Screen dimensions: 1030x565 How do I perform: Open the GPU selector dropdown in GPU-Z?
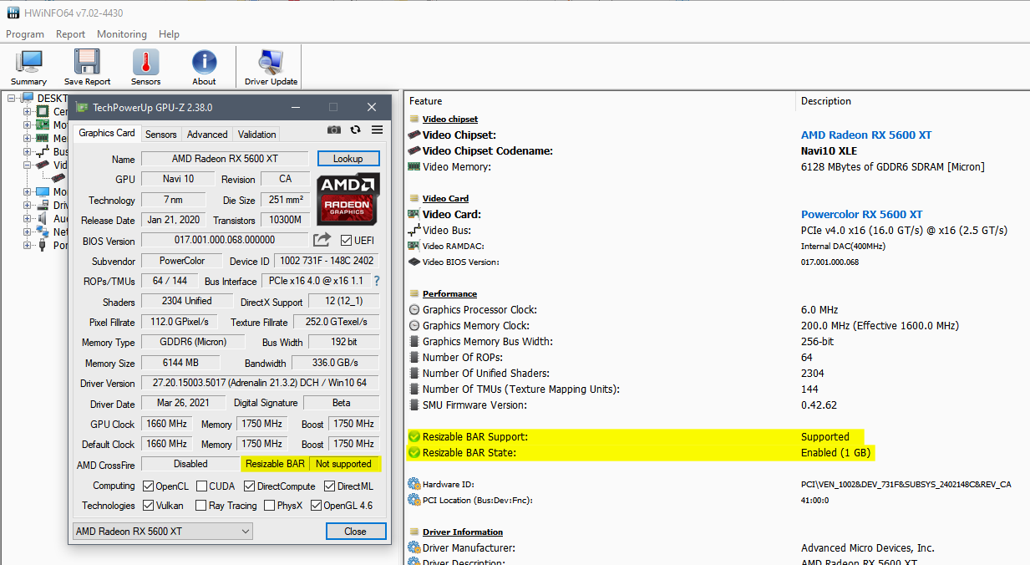tap(162, 531)
